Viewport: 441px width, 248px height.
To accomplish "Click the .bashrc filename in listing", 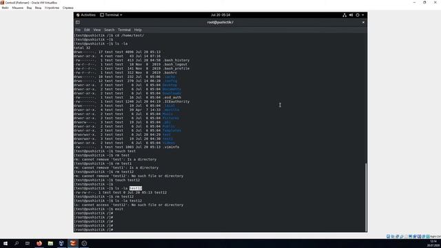I will pos(170,72).
